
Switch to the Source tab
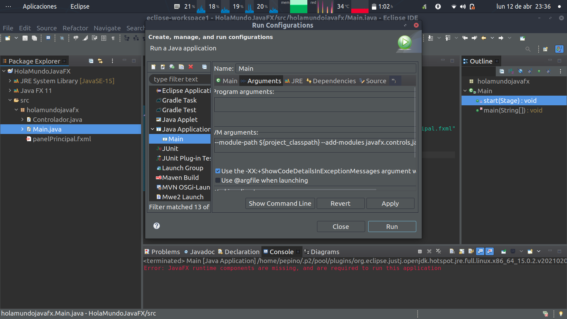tap(373, 81)
